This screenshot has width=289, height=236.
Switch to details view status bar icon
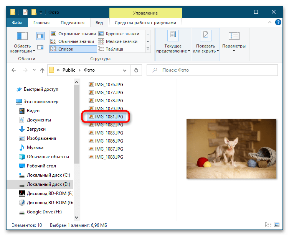268,225
